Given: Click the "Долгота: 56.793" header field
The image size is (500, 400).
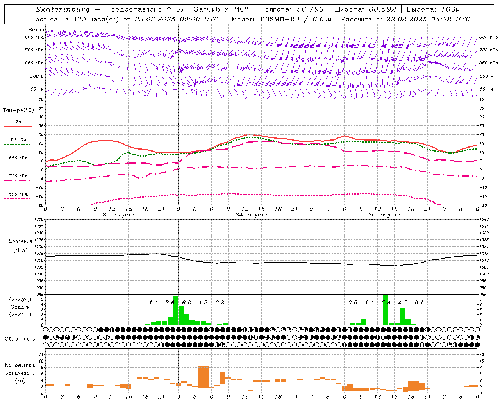Looking at the screenshot, I should [292, 9].
